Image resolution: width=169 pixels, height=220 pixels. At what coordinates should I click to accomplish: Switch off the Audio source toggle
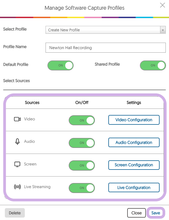(82, 143)
